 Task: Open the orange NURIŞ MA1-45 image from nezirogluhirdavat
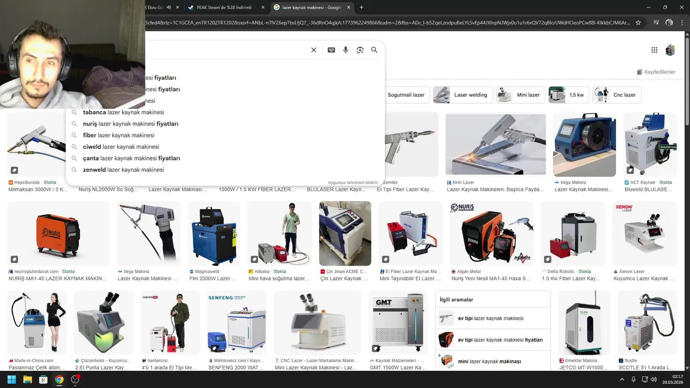(x=58, y=233)
